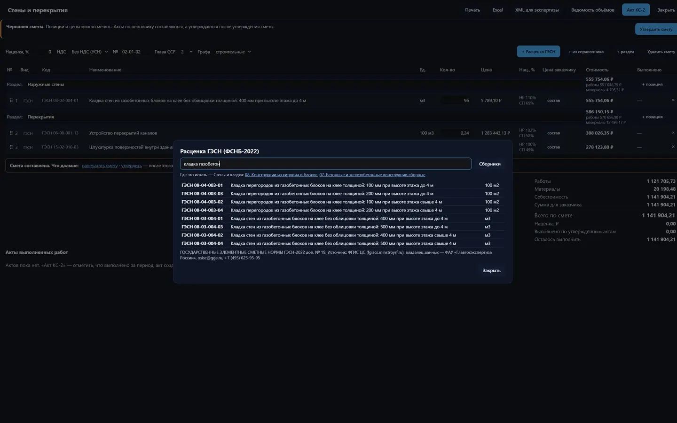Viewport: 677px width, 423px height.
Task: Select result ГЭСН 08-04-003-04
Action: 342,210
